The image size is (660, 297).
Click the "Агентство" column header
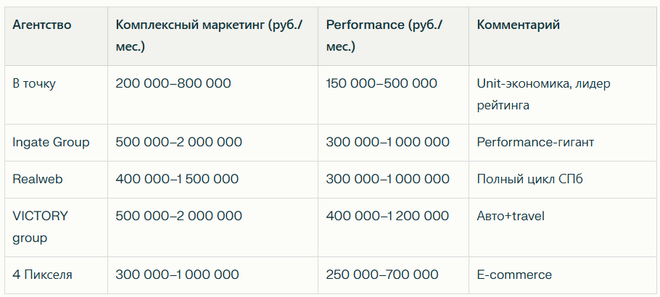[42, 25]
